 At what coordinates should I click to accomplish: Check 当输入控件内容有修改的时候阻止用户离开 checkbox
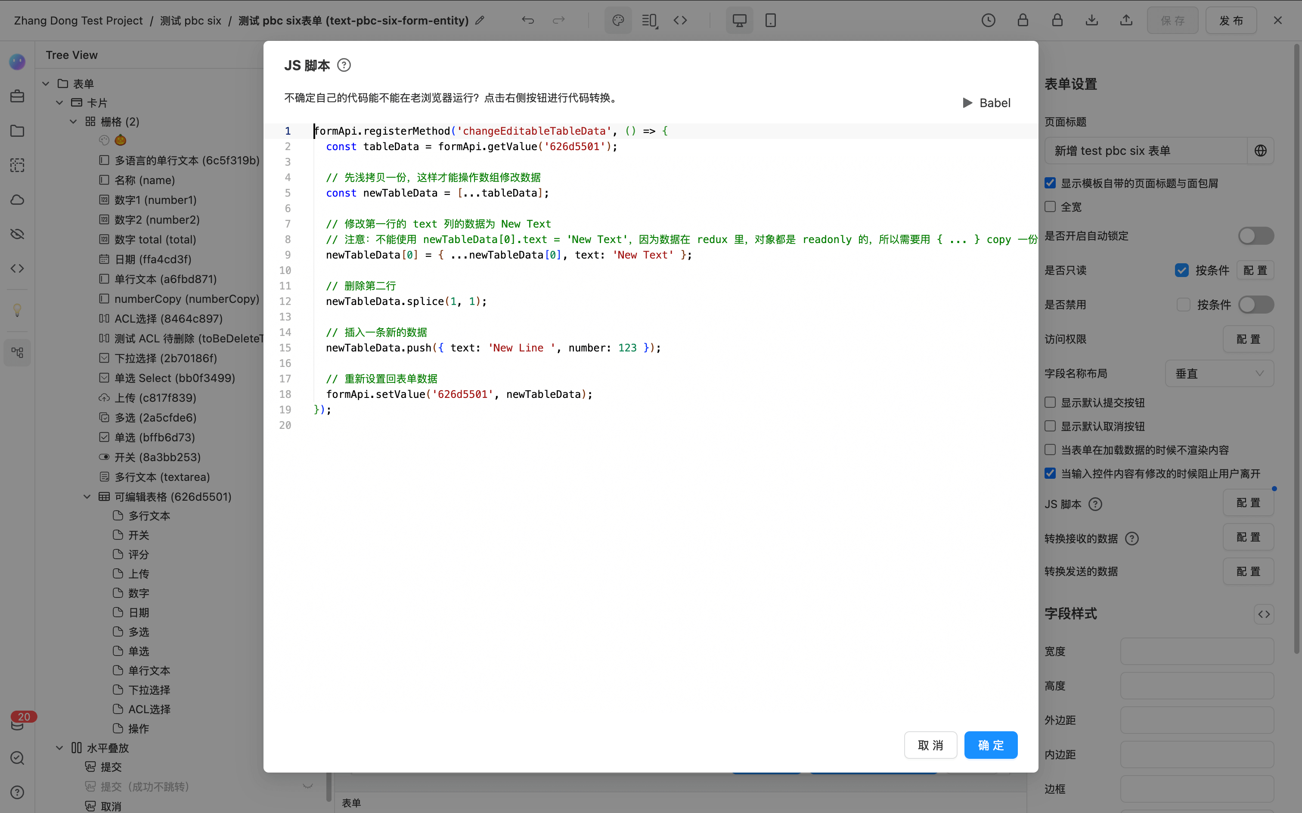point(1050,473)
